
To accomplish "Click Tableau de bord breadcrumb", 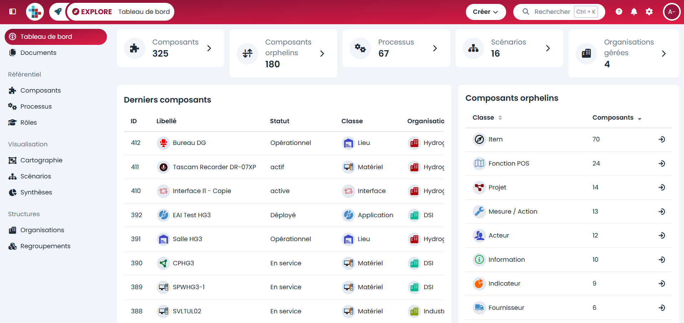I will 144,12.
